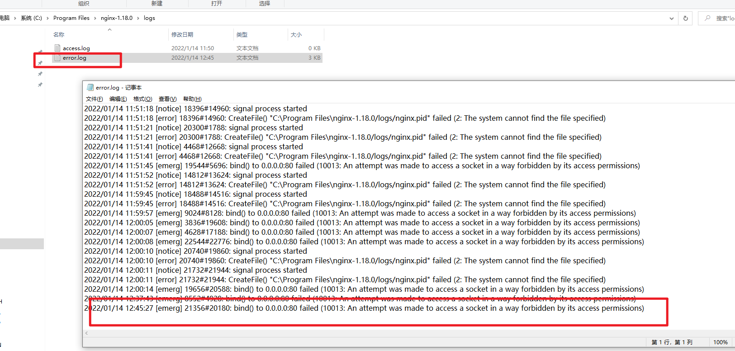The width and height of the screenshot is (735, 351).
Task: Click the 打开 ribbon group label
Action: coord(217,3)
